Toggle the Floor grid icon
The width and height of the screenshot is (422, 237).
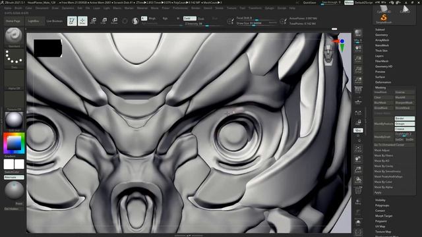[x=358, y=101]
